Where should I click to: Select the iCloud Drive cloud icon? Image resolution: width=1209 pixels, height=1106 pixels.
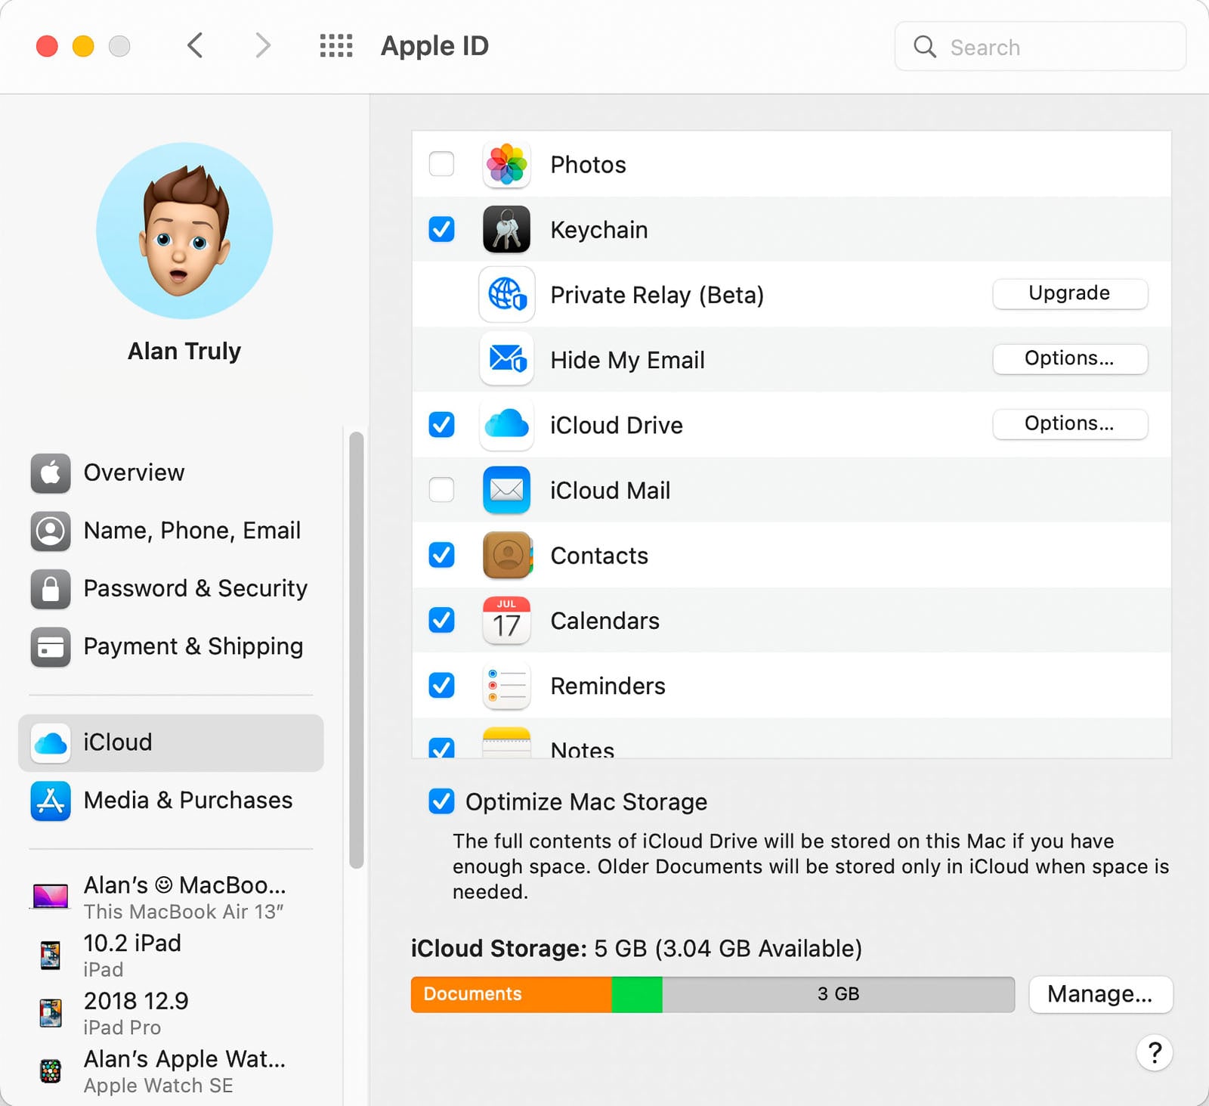coord(506,425)
